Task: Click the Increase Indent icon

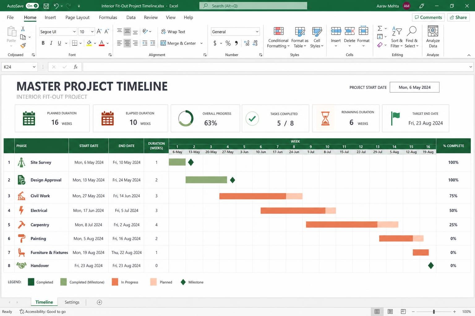Action: [153, 43]
